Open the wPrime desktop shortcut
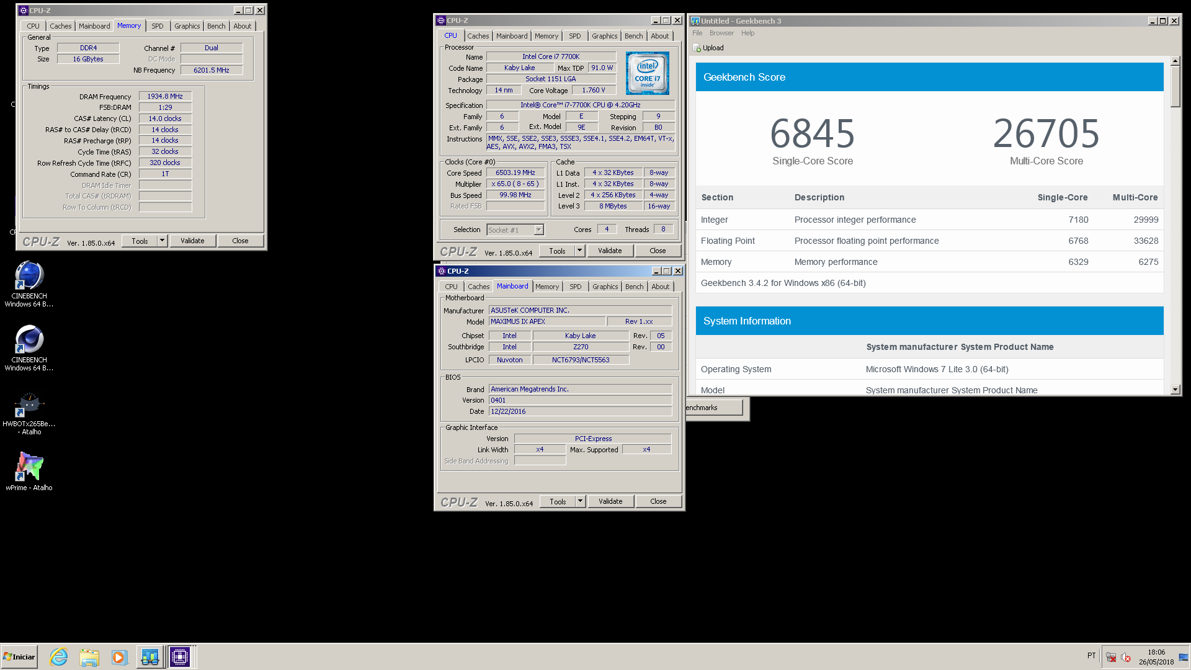The height and width of the screenshot is (670, 1191). pyautogui.click(x=29, y=471)
